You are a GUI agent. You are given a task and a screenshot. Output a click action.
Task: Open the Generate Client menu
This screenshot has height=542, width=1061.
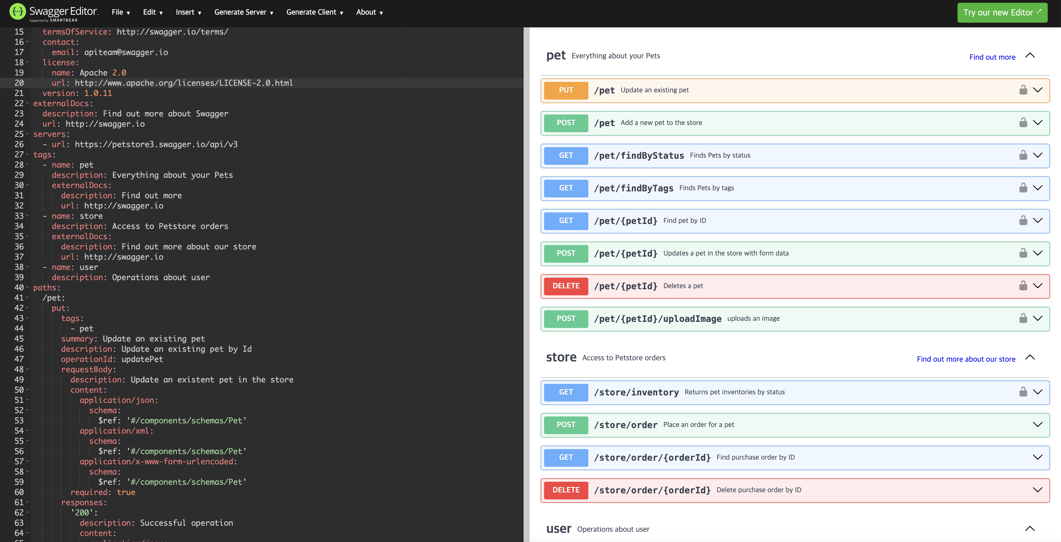[315, 12]
